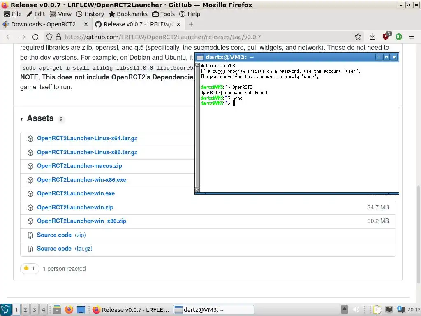
Task: Open the History menu
Action: pos(90,14)
